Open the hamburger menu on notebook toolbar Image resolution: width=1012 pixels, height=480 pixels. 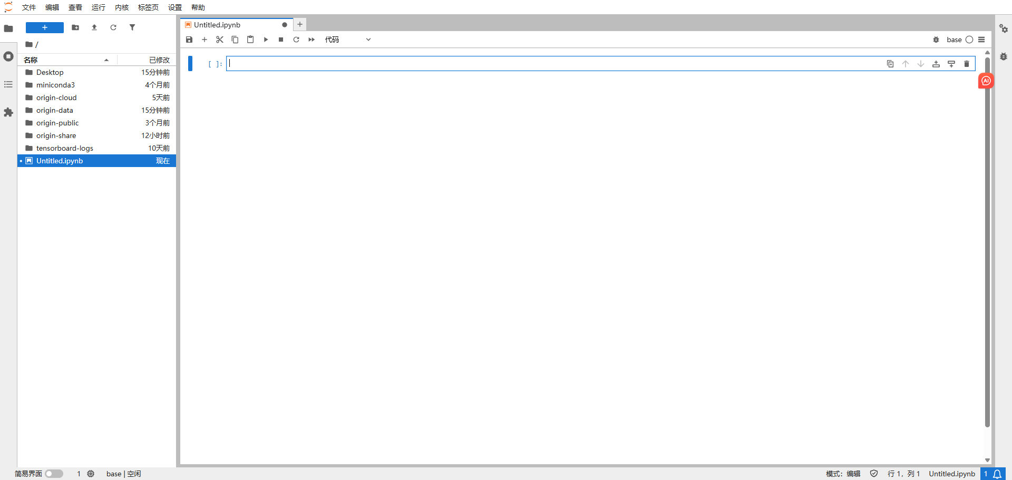[982, 40]
